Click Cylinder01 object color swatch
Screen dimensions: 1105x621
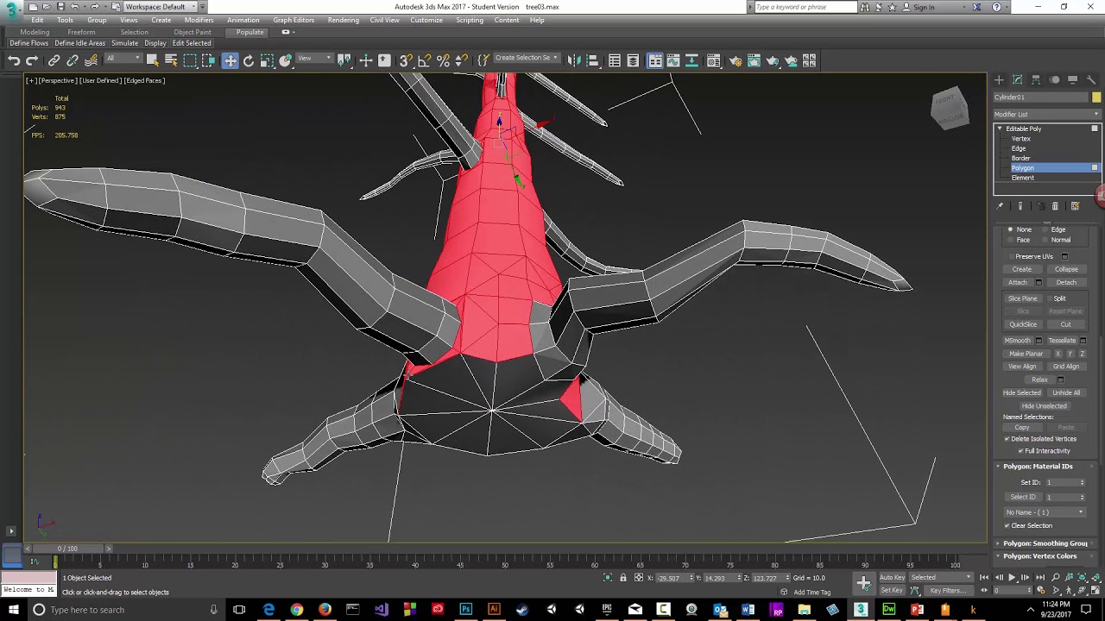coord(1096,97)
